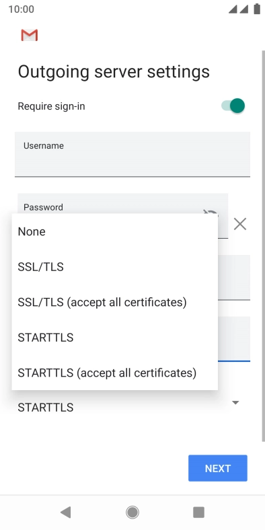Open recent apps square icon
Screen dimensions: 265x530
tap(199, 512)
